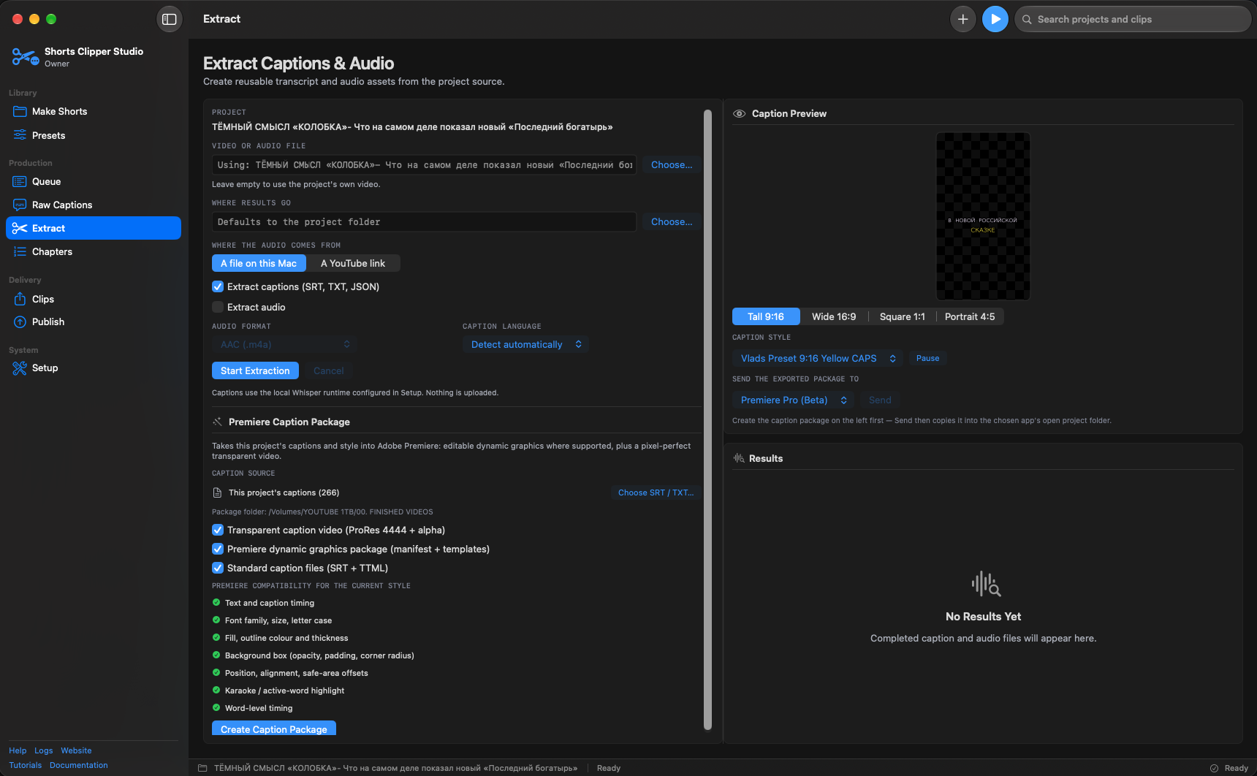
Task: Go to Chapters in the sidebar
Action: click(x=94, y=252)
